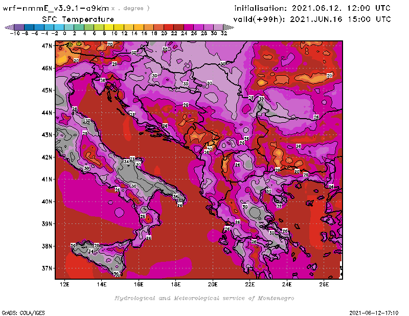Pick the yellow 8 to 10 legend swatch
This screenshot has width=409, height=316.
(109, 27)
